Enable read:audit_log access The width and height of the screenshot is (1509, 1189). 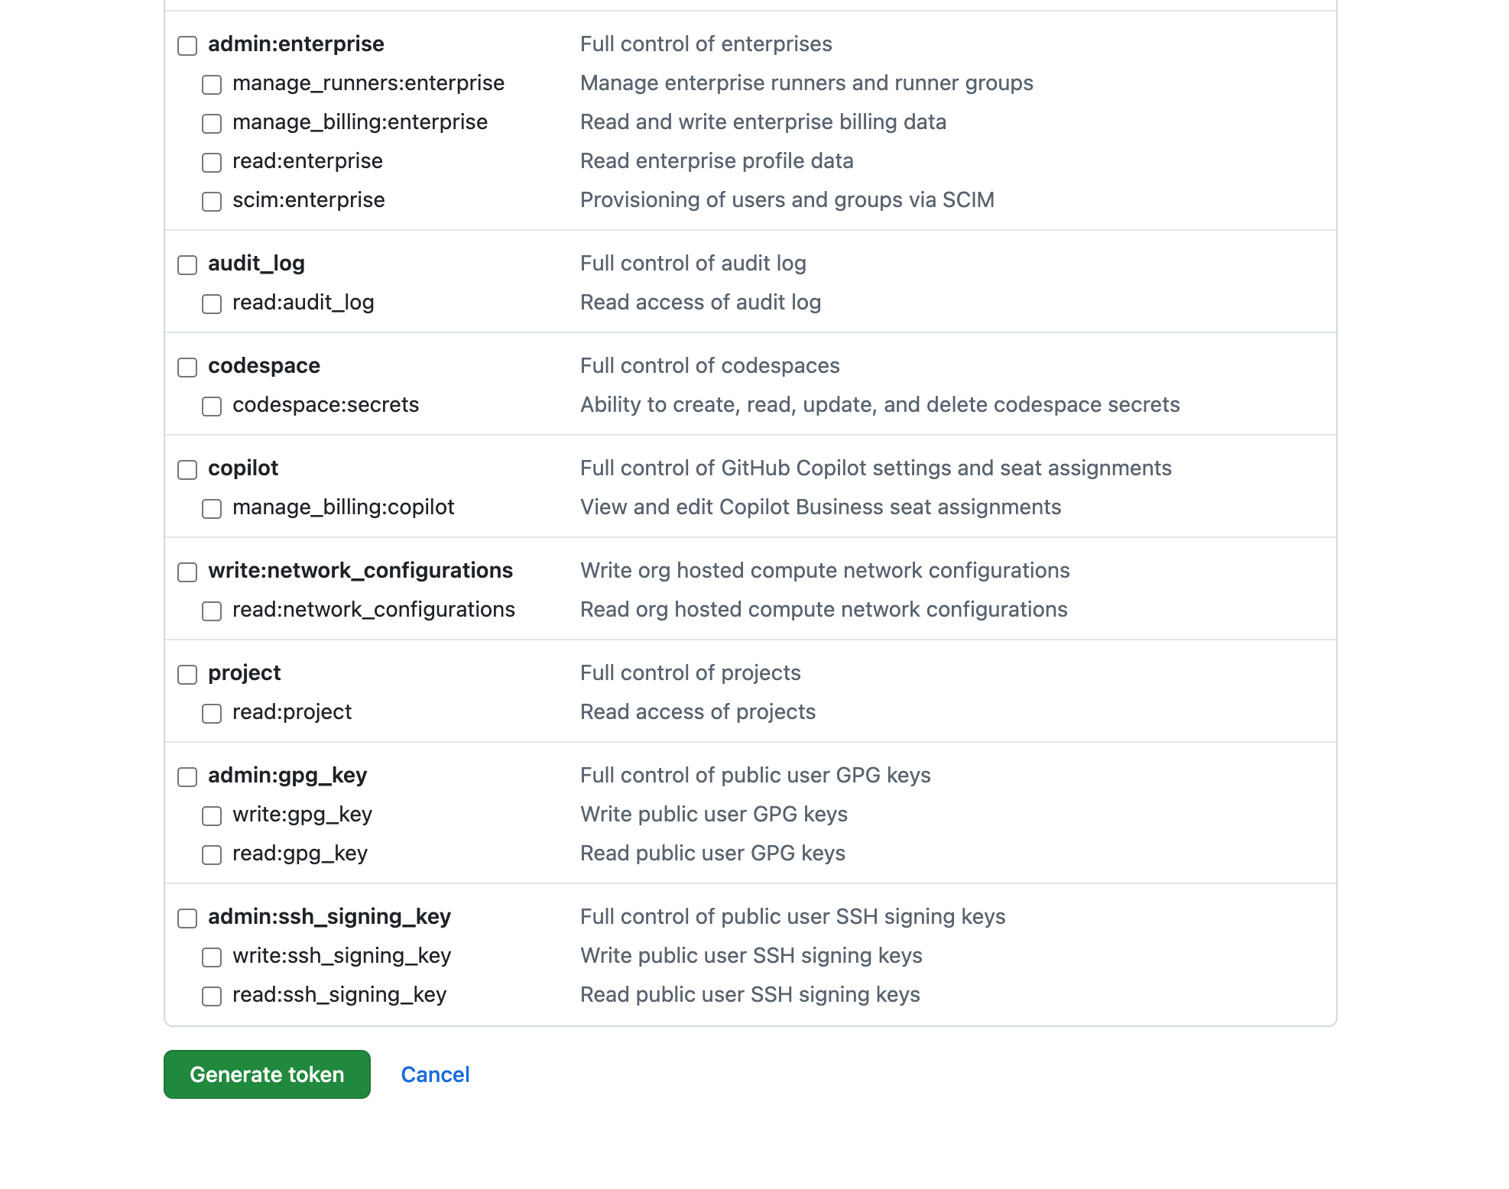point(212,304)
